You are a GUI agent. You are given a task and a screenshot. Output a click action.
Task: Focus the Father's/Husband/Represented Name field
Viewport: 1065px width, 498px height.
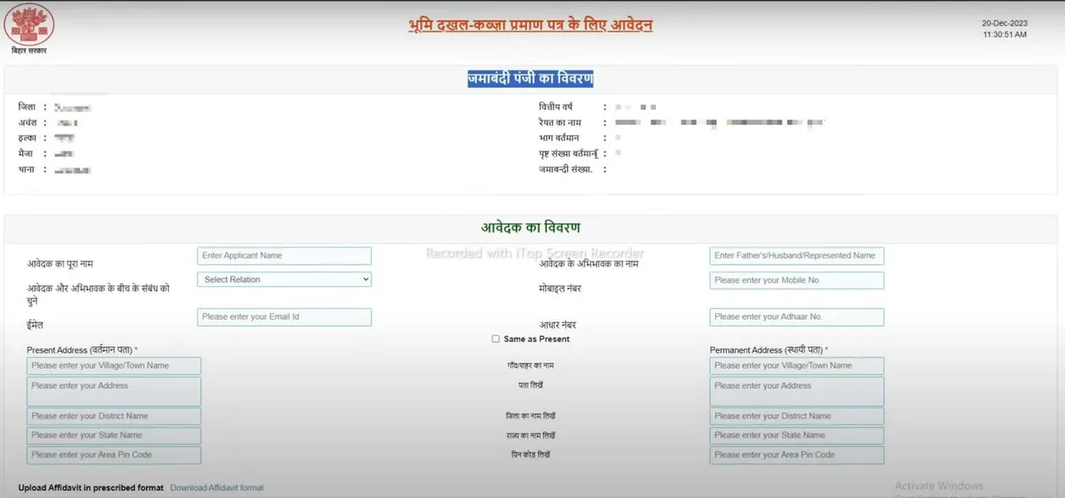pos(796,255)
